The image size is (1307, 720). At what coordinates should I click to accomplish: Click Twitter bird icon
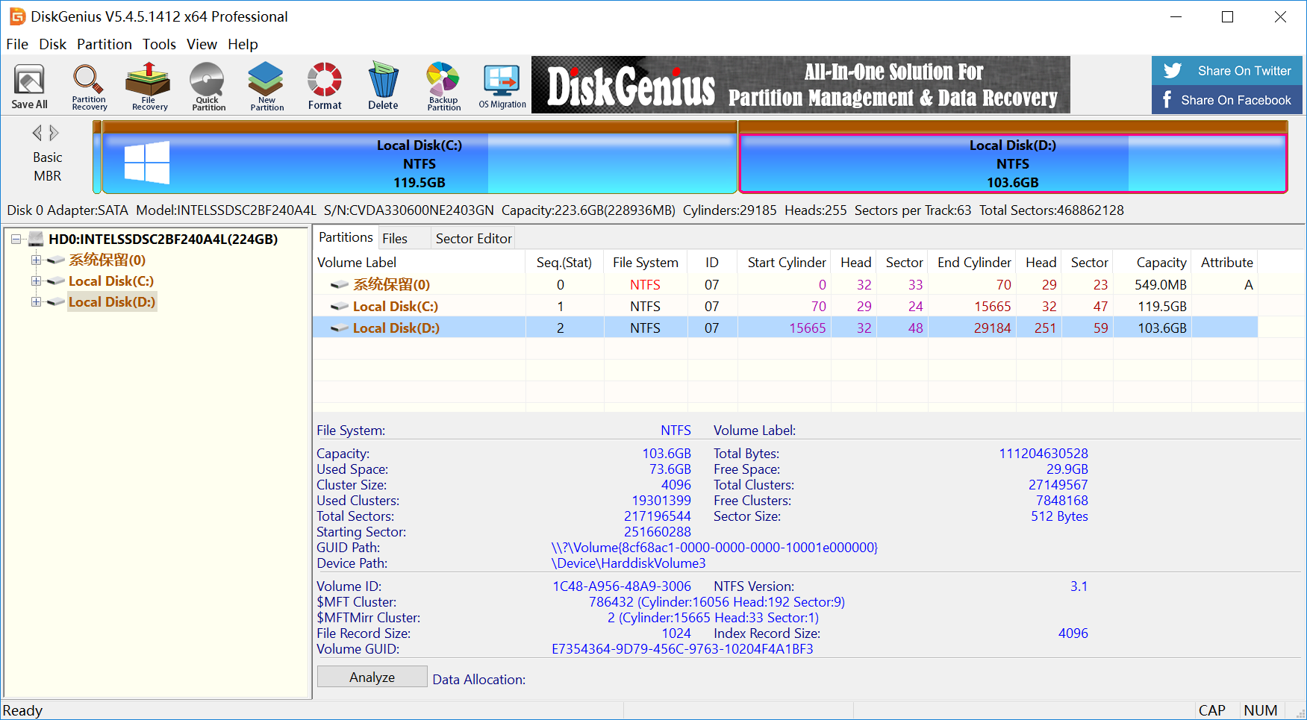[x=1173, y=70]
